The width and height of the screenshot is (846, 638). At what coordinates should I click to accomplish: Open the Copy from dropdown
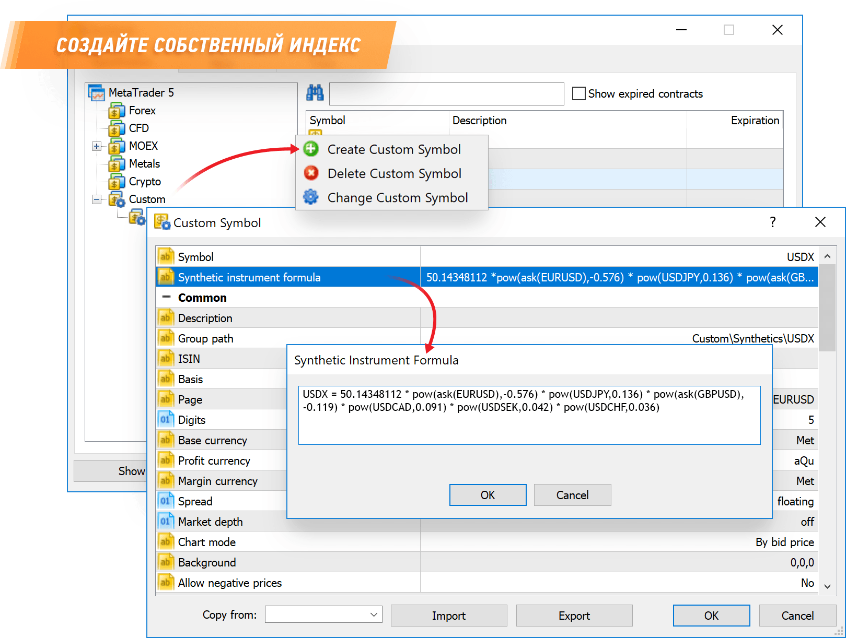point(373,615)
